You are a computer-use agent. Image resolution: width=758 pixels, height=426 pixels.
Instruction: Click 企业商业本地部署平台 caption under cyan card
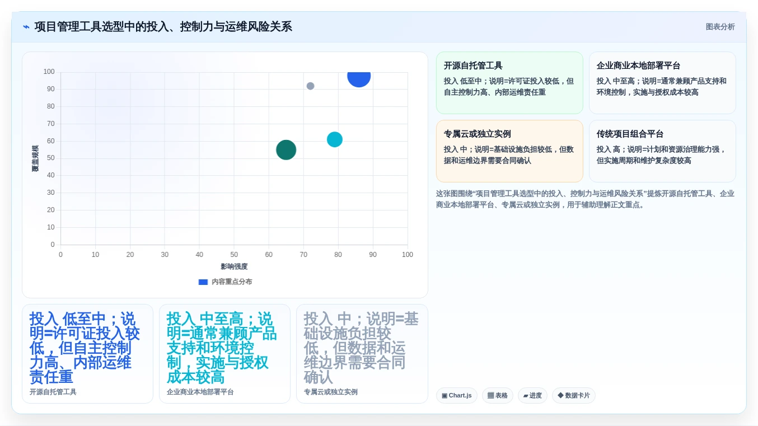[x=200, y=392]
